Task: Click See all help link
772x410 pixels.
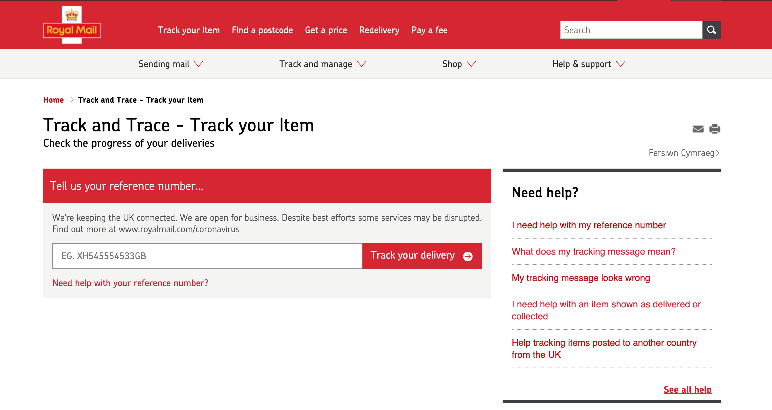Action: pyautogui.click(x=688, y=390)
